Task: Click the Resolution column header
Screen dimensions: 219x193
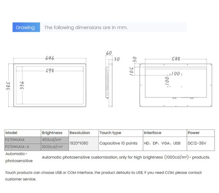Action: pyautogui.click(x=80, y=133)
